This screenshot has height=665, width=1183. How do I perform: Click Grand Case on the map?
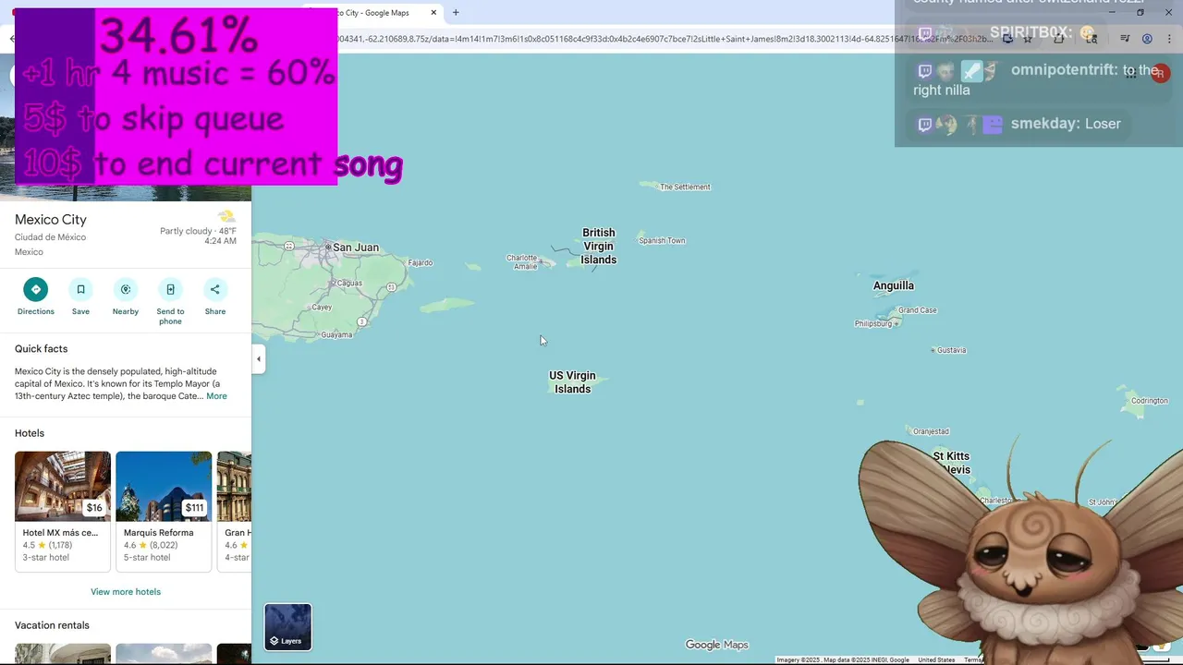pyautogui.click(x=918, y=310)
